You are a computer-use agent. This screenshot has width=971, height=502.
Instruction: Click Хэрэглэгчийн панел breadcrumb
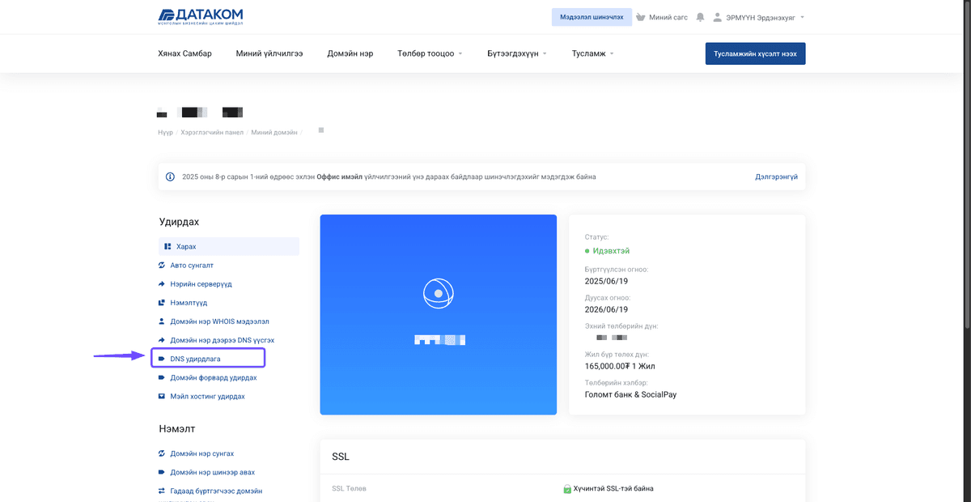pyautogui.click(x=212, y=132)
